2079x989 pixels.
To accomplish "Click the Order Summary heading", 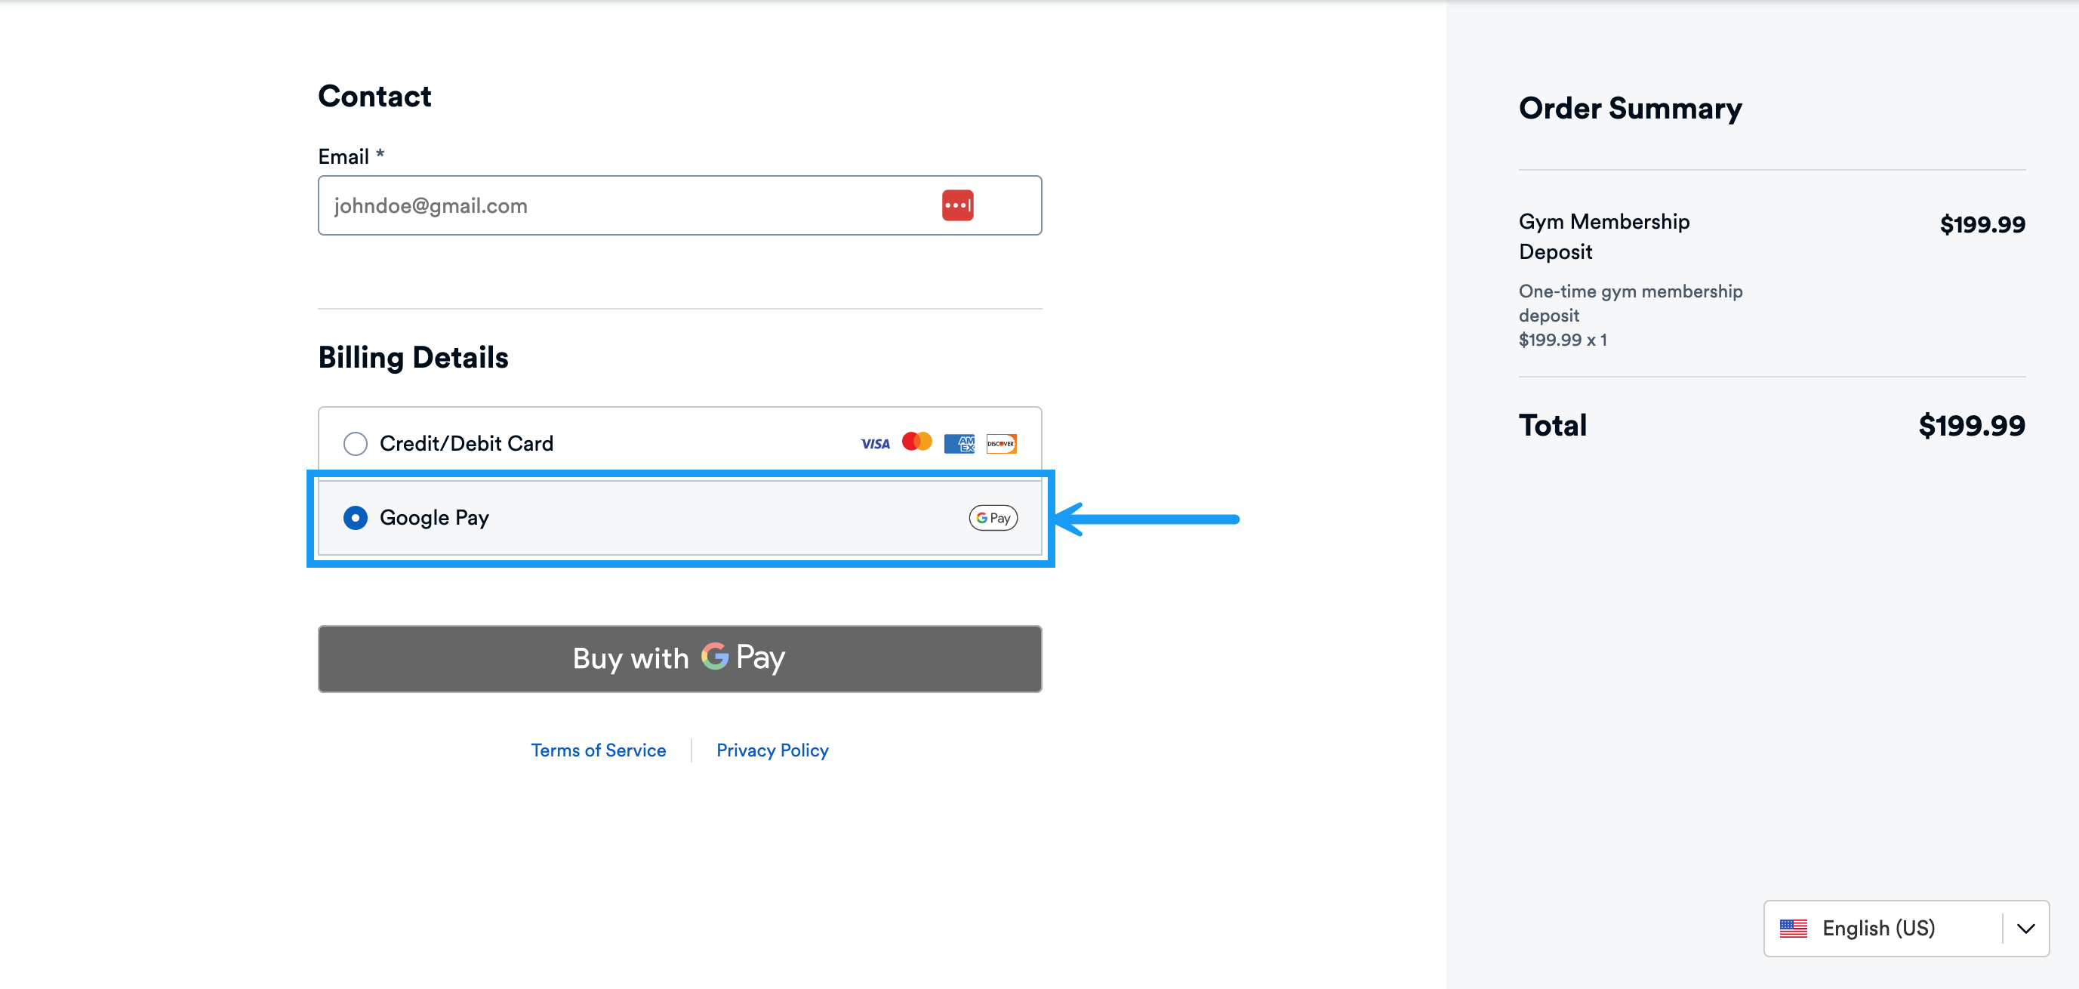I will (1631, 108).
